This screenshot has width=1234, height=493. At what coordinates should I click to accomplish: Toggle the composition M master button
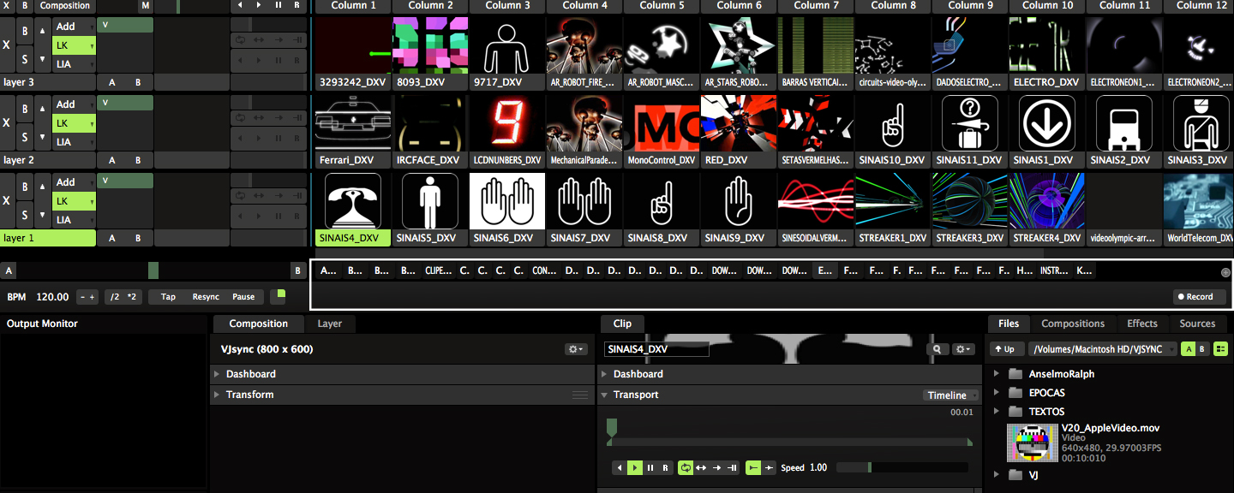(x=145, y=6)
